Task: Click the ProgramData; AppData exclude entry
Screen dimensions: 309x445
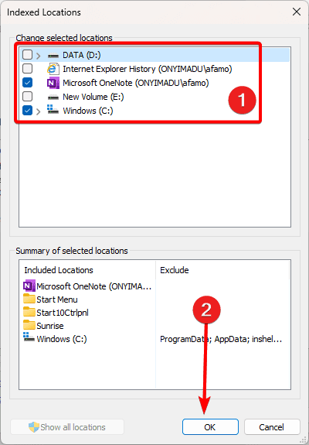Action: pos(221,339)
